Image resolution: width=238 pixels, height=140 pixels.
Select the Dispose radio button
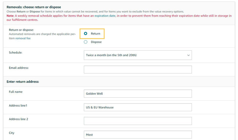click(86, 42)
